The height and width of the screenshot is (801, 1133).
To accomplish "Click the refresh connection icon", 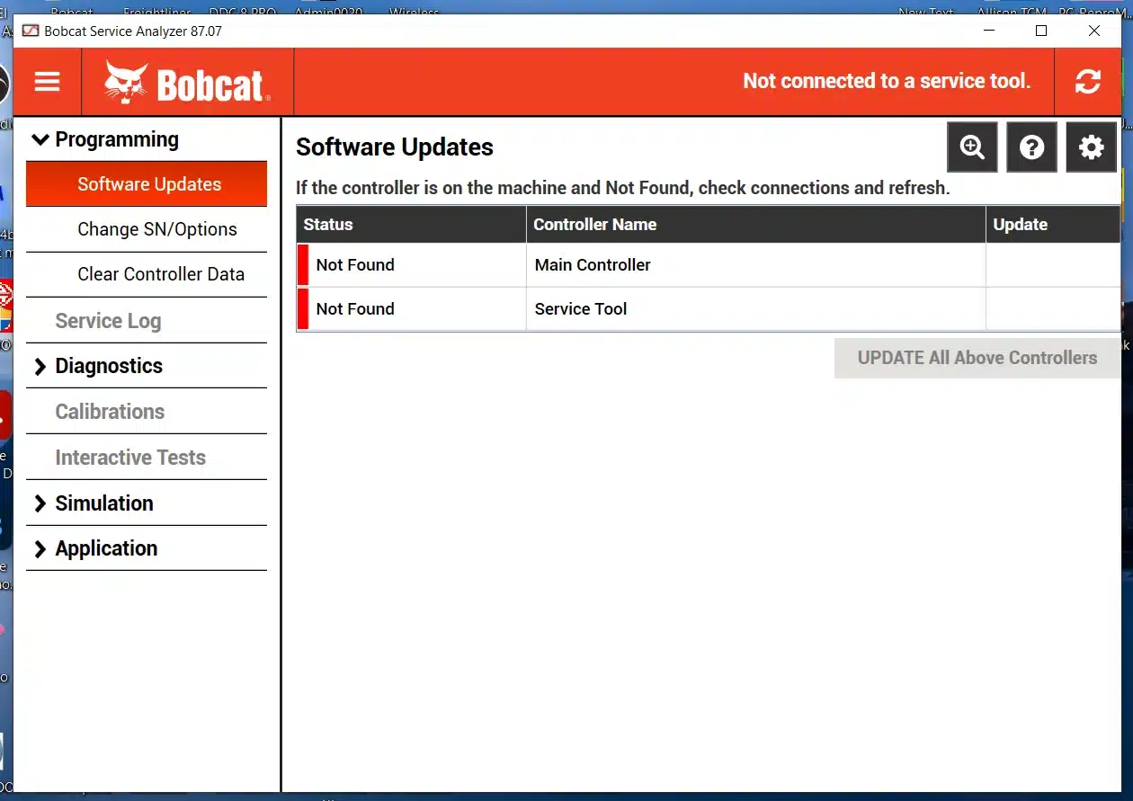I will (x=1087, y=82).
